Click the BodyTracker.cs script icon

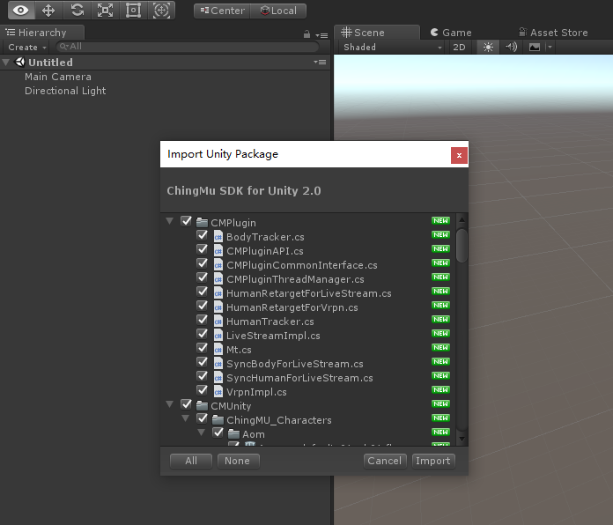click(x=218, y=236)
